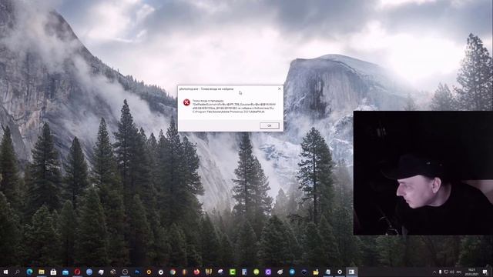The width and height of the screenshot is (493, 277).
Task: Open the taskbar clock and date
Action: [472, 272]
